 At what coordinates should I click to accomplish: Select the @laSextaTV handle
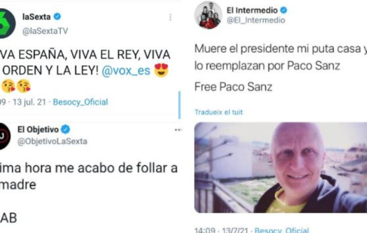point(45,31)
